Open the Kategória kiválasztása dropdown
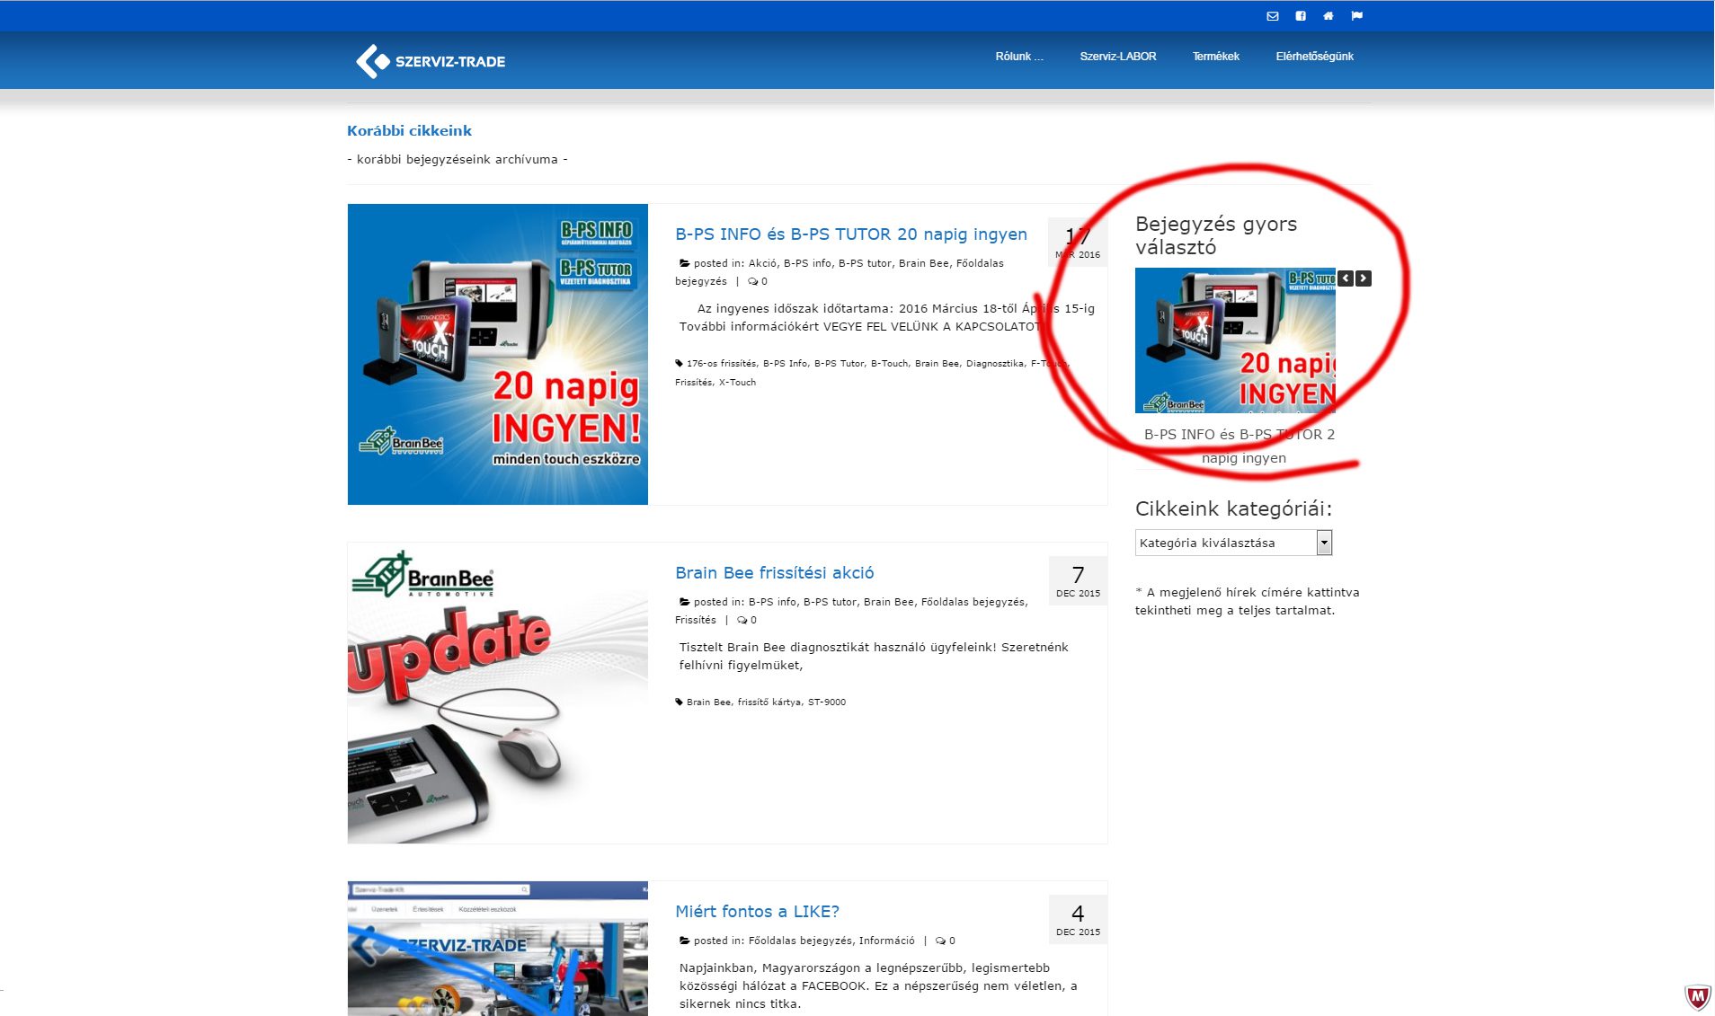1715x1016 pixels. click(1233, 543)
